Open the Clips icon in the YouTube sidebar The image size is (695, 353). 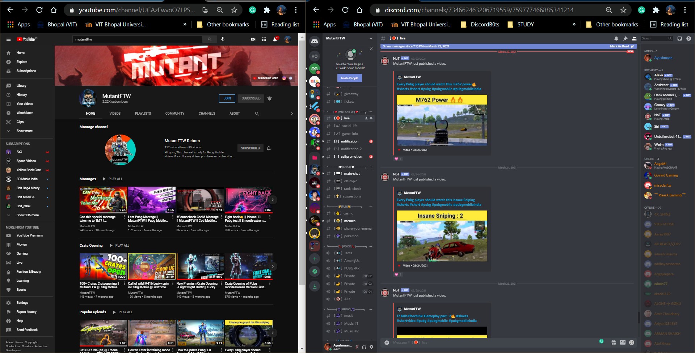pyautogui.click(x=8, y=122)
